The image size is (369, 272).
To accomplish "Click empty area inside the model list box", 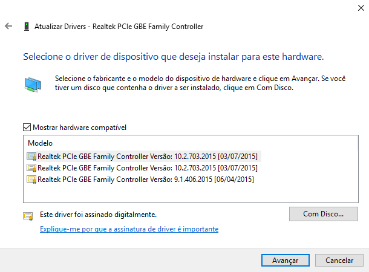I will [191, 194].
